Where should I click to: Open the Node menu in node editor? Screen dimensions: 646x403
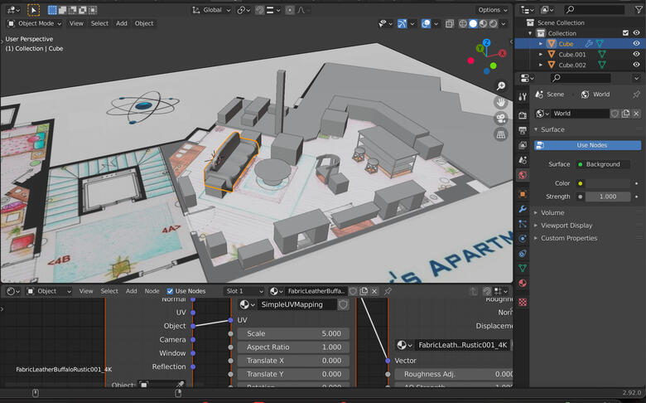(152, 291)
